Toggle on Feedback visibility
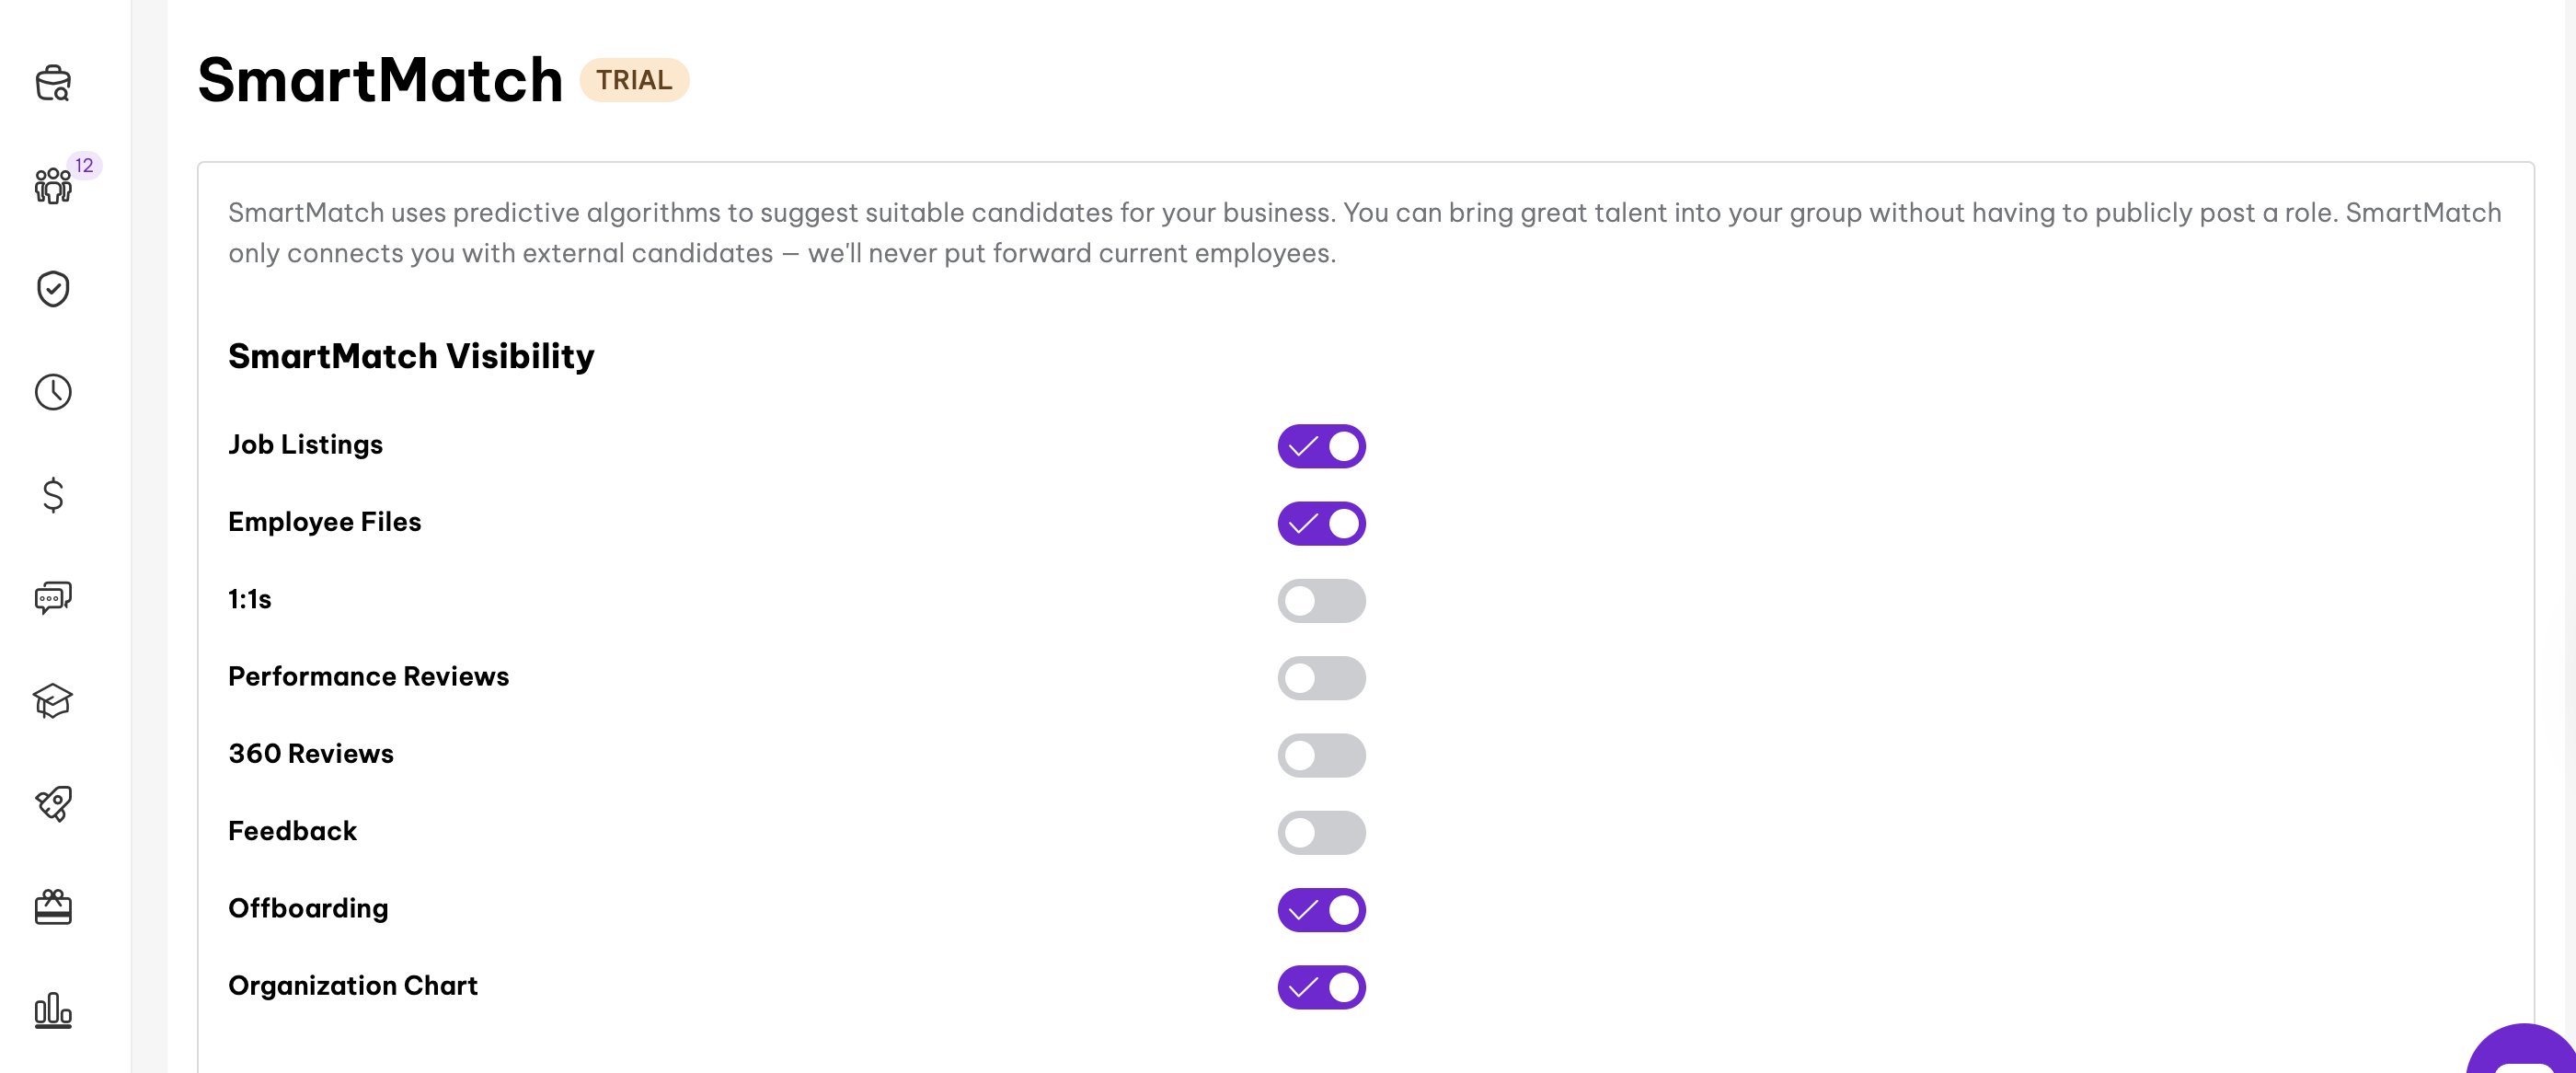This screenshot has width=2576, height=1073. click(1321, 832)
